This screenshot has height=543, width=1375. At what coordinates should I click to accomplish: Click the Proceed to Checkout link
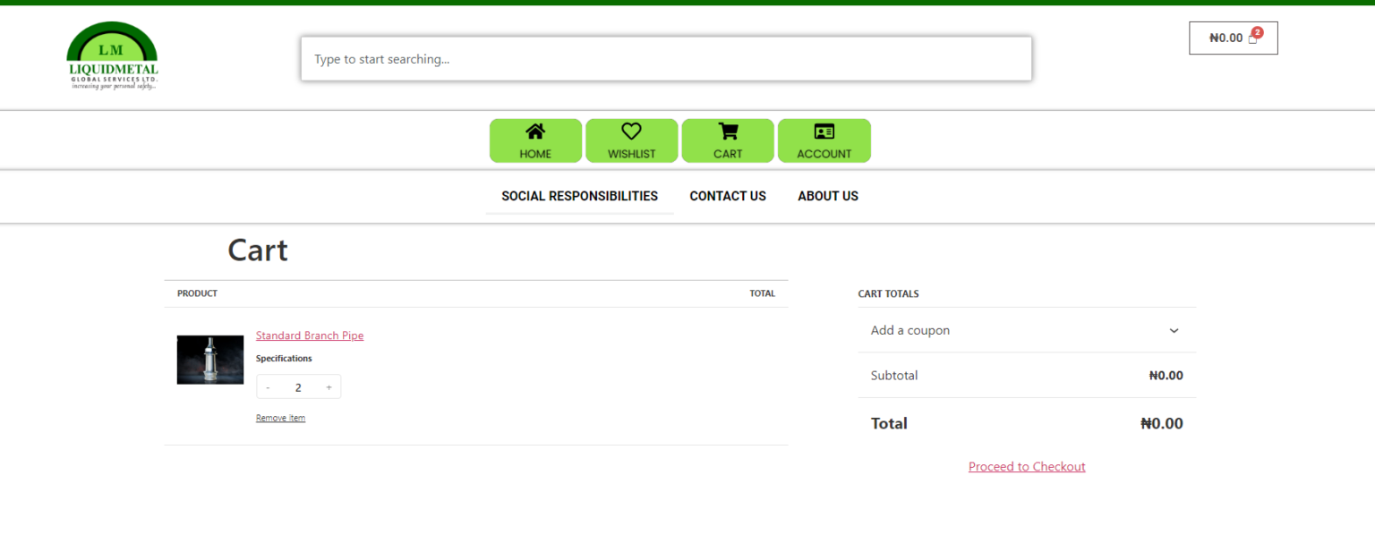[x=1026, y=467]
